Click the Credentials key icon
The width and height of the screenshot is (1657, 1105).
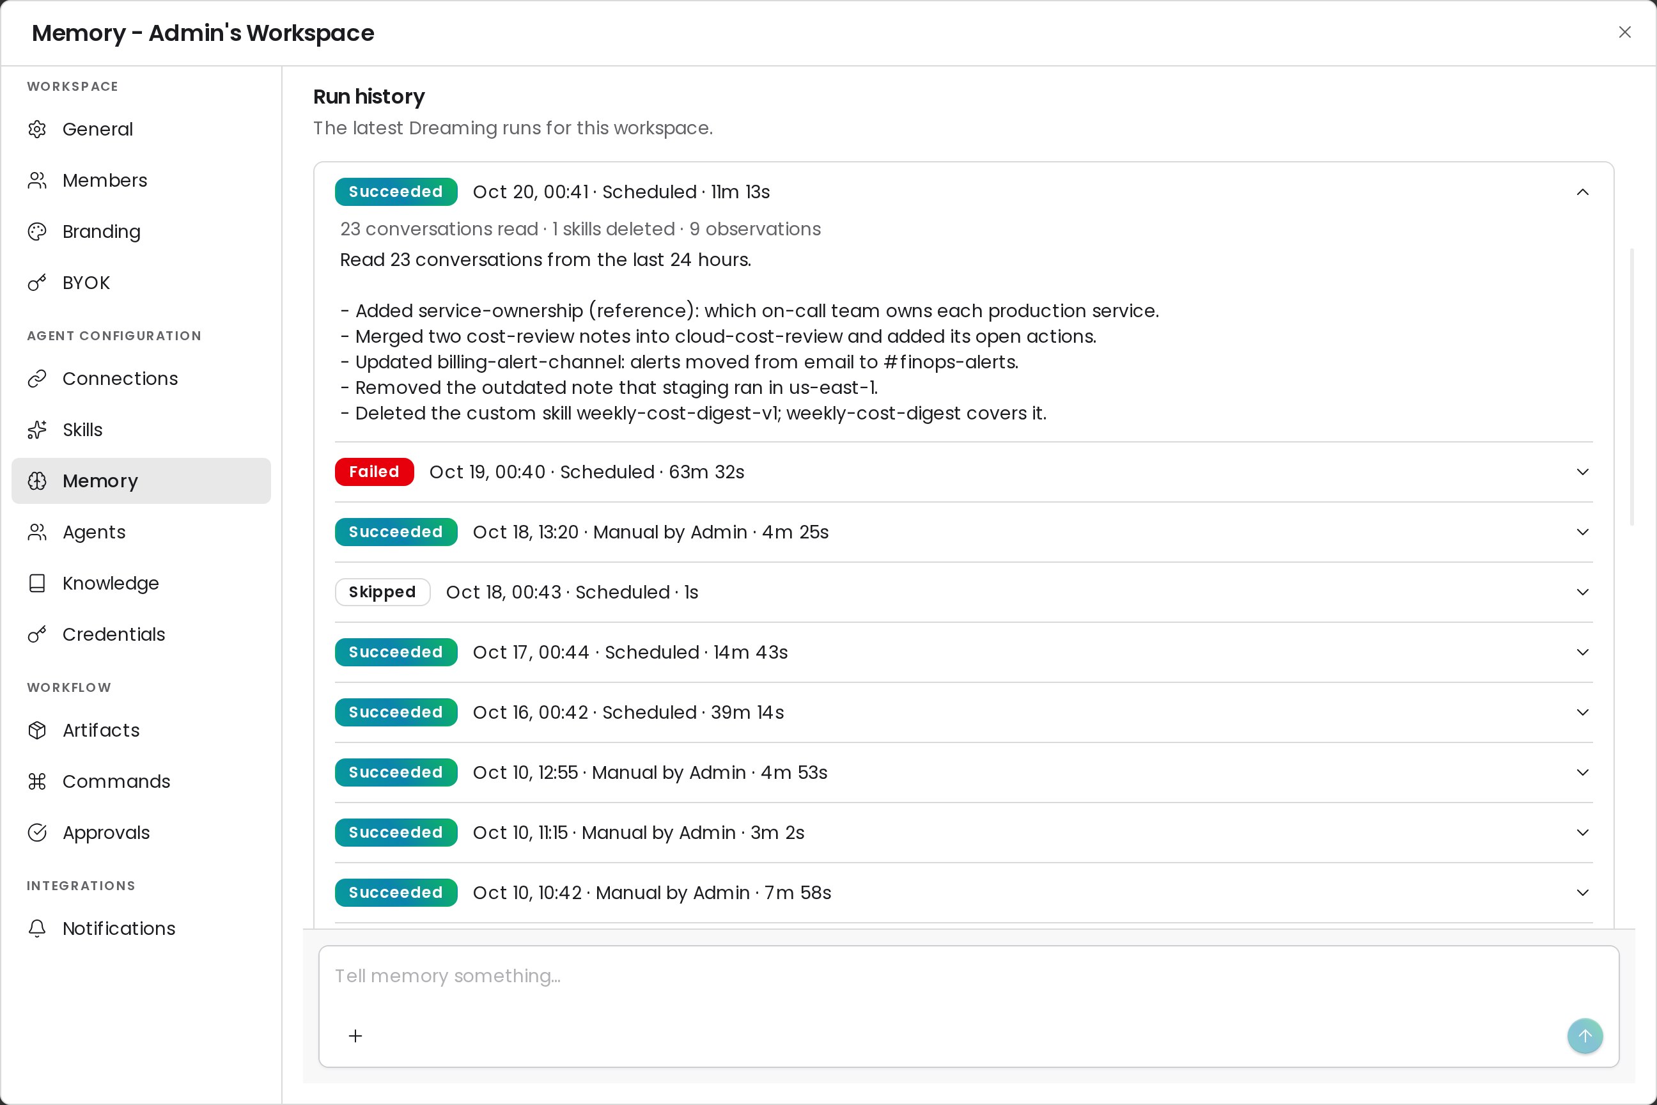pos(37,634)
